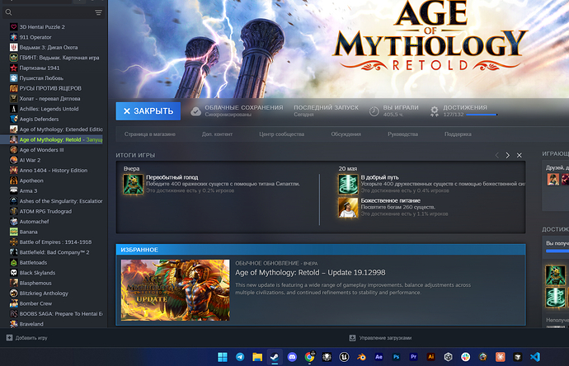The width and height of the screenshot is (569, 366).
Task: Open the library filter options icon
Action: point(98,12)
